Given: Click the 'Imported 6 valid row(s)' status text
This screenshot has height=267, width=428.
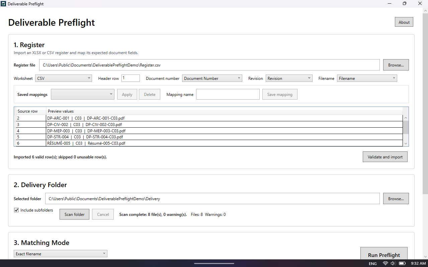Looking at the screenshot, I should coord(60,157).
